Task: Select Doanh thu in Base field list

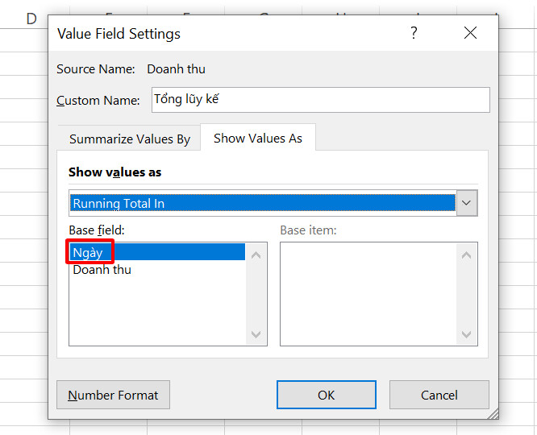Action: point(157,270)
